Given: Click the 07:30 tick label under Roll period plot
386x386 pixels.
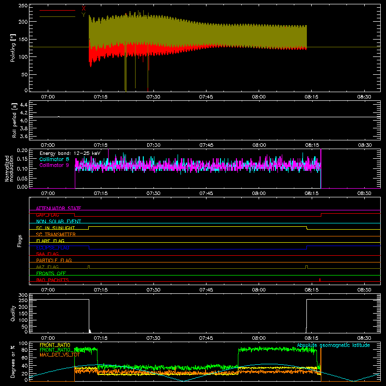Looking at the screenshot, I should pos(153,145).
